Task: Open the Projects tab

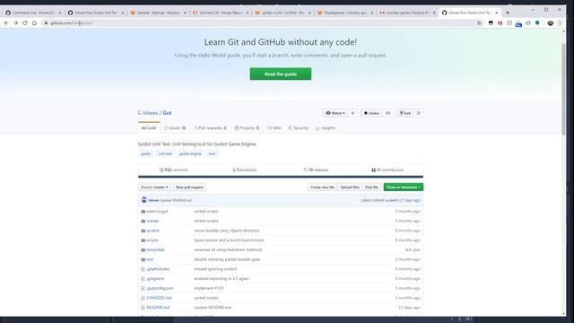Action: (x=247, y=127)
